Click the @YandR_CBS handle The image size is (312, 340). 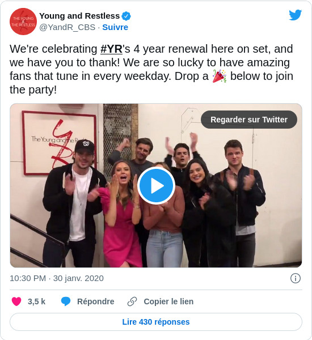[x=68, y=27]
